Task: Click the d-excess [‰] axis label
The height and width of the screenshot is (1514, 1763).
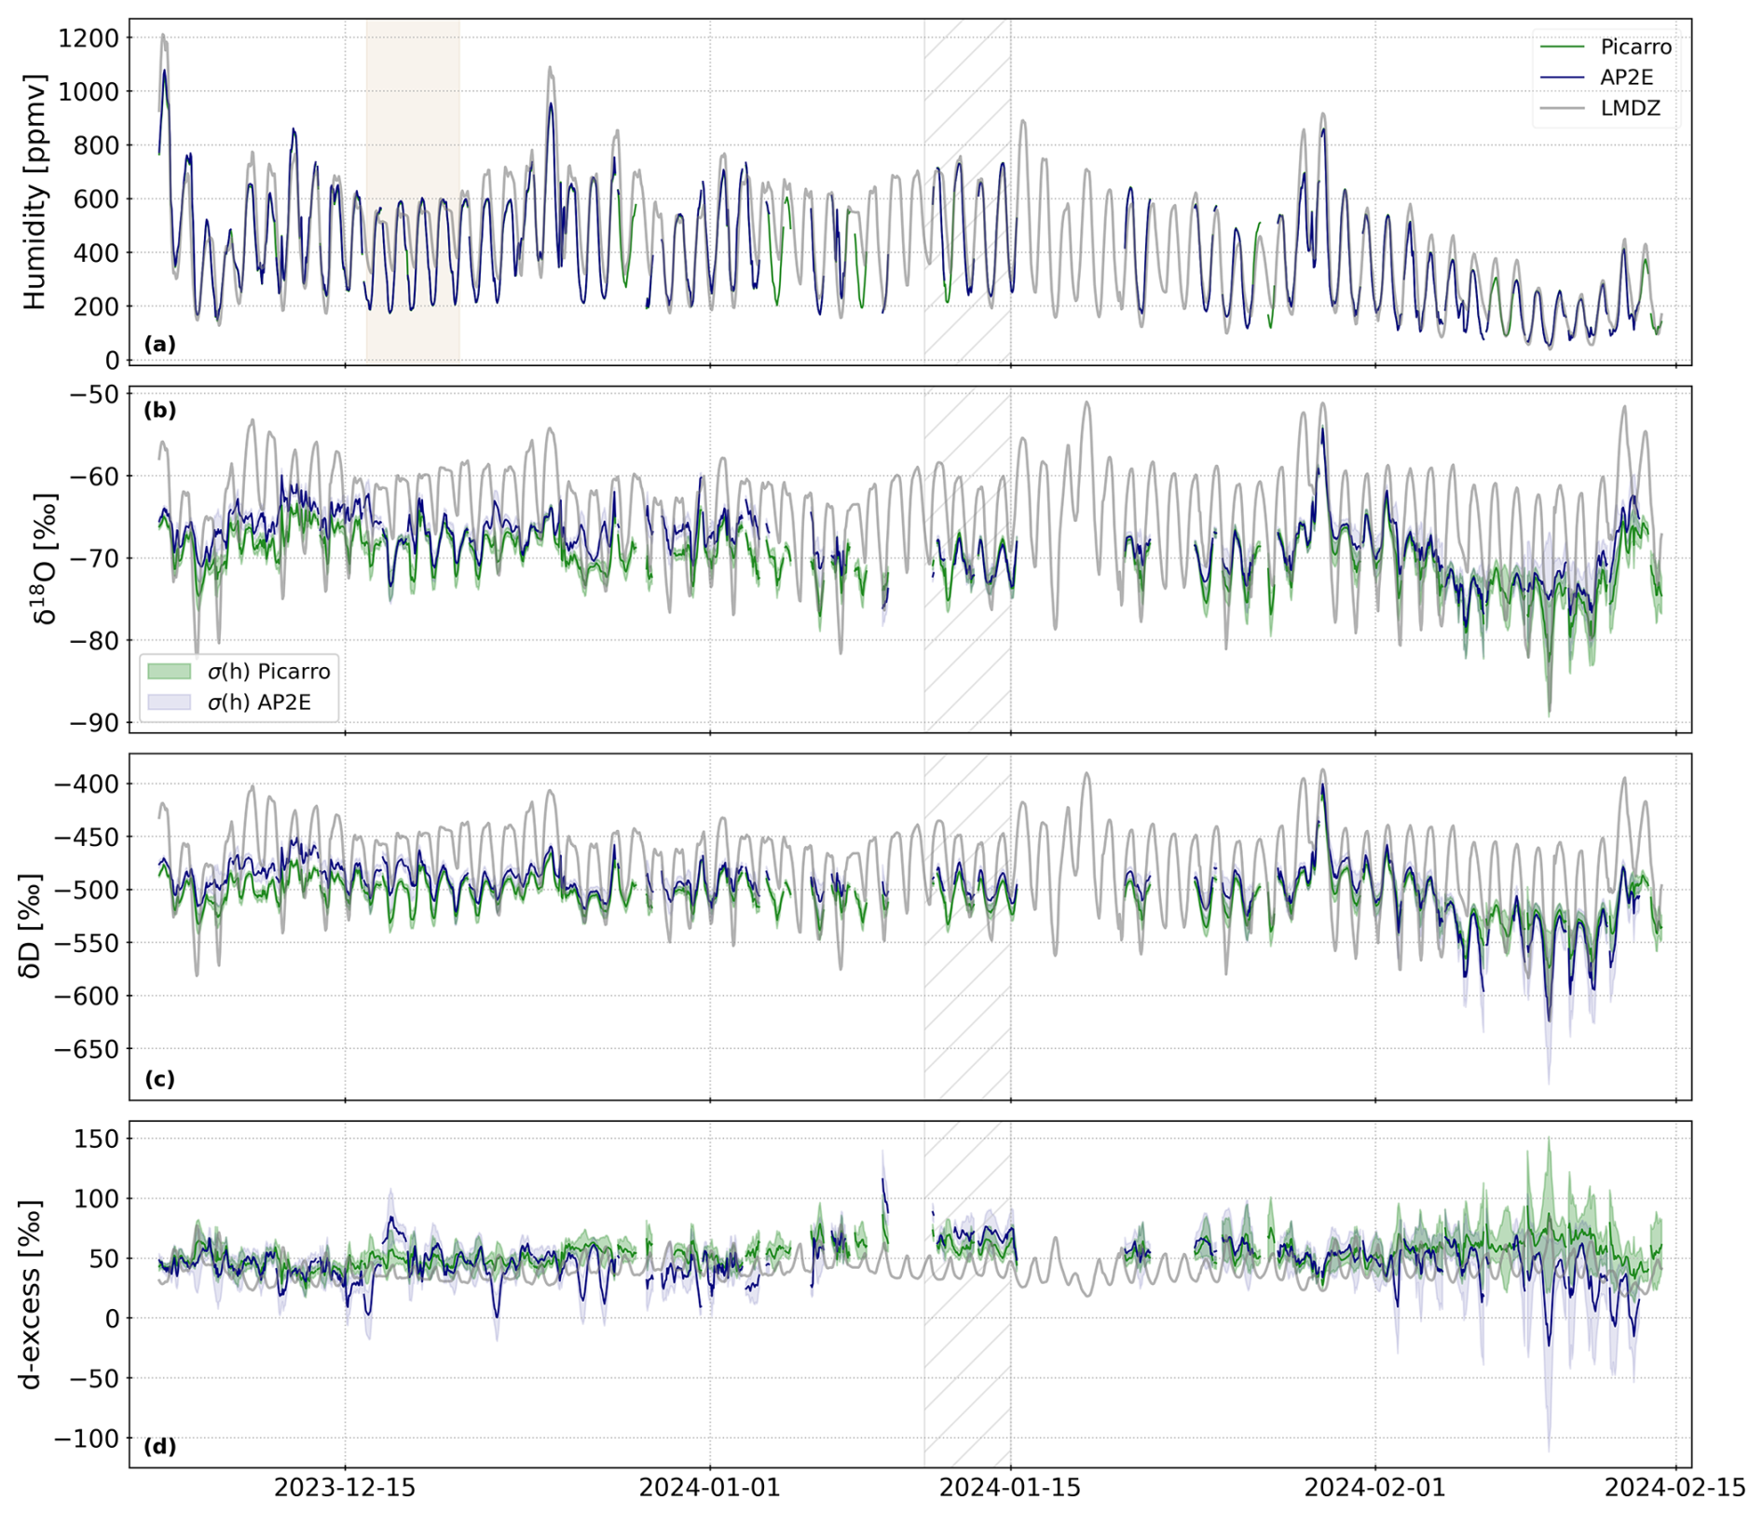Action: pos(31,1294)
